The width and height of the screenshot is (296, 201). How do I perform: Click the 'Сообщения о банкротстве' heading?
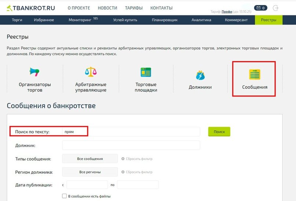51,106
